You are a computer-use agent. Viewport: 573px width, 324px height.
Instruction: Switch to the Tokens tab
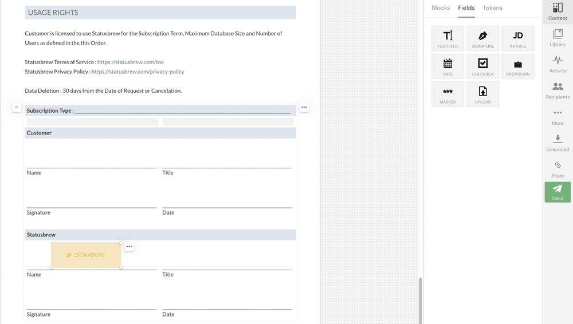[x=492, y=8]
